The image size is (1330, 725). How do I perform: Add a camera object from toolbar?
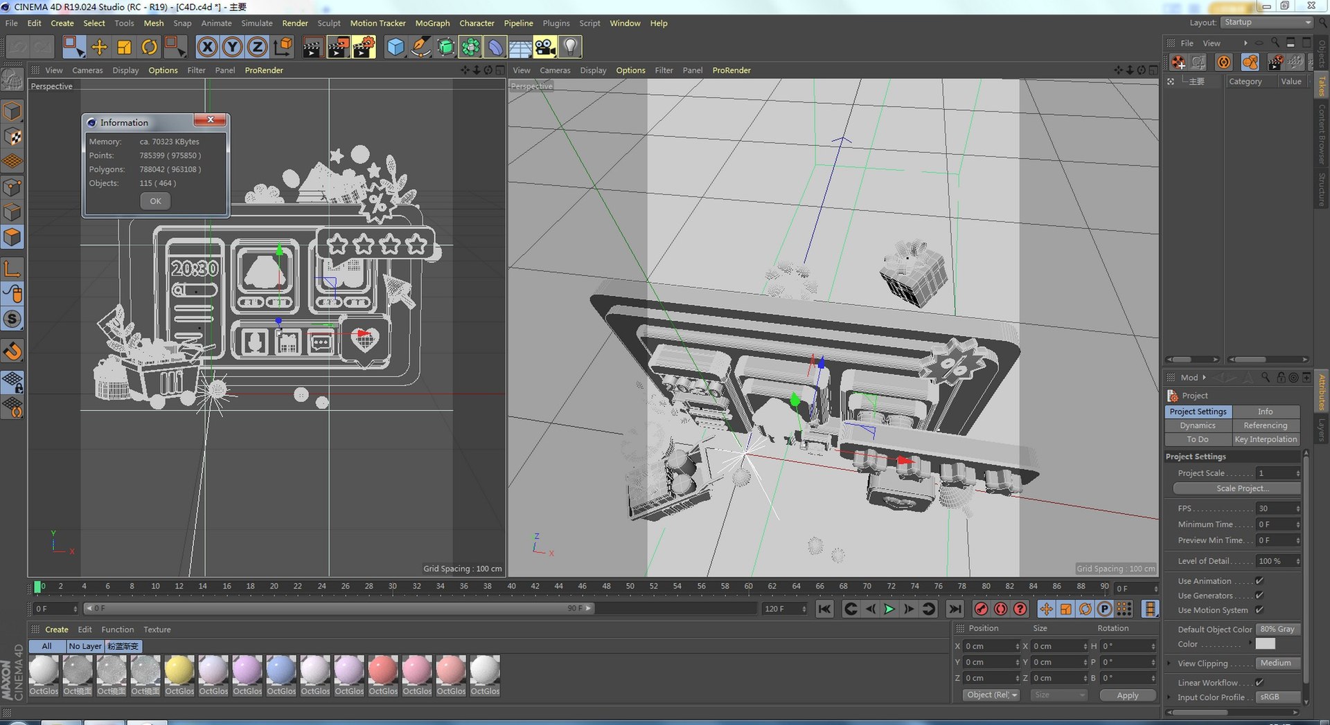click(545, 47)
